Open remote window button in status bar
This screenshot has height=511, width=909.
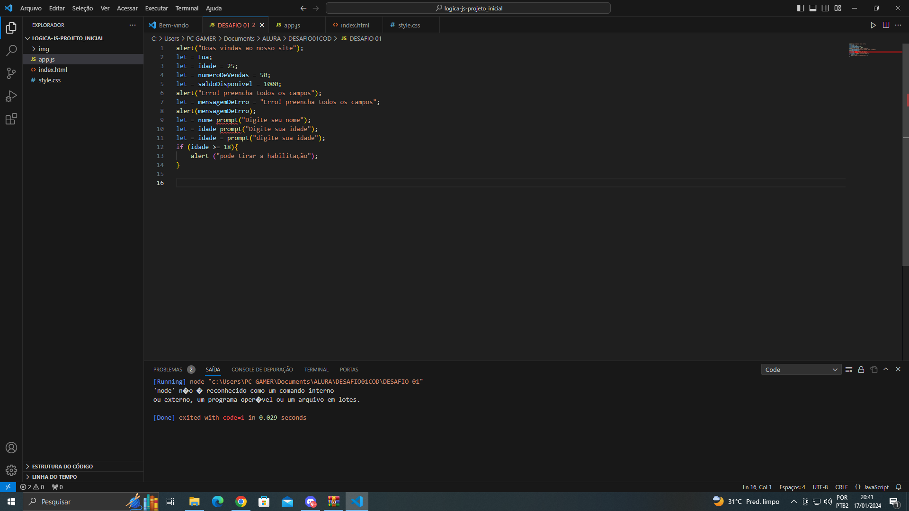tap(8, 487)
